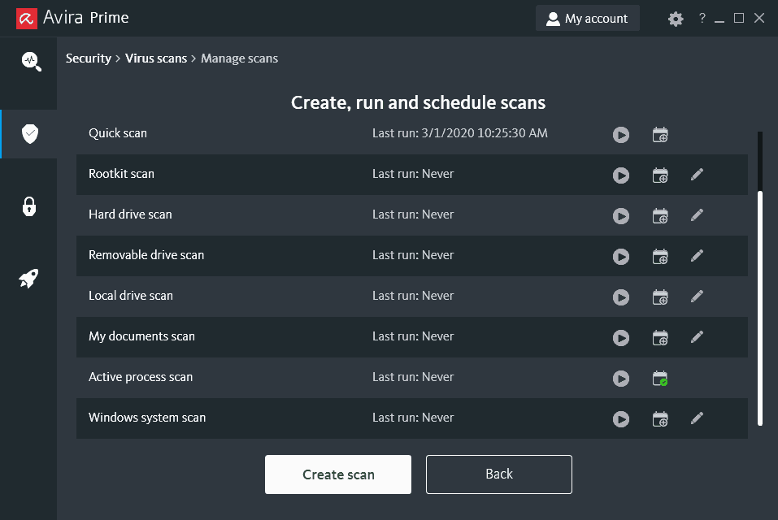Image resolution: width=778 pixels, height=520 pixels.
Task: Run the Active process scan
Action: pos(621,379)
